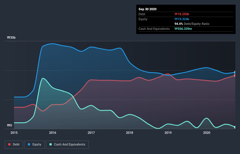Toggle the Cash And Equivalents legend button
The image size is (240, 154).
tap(67, 145)
